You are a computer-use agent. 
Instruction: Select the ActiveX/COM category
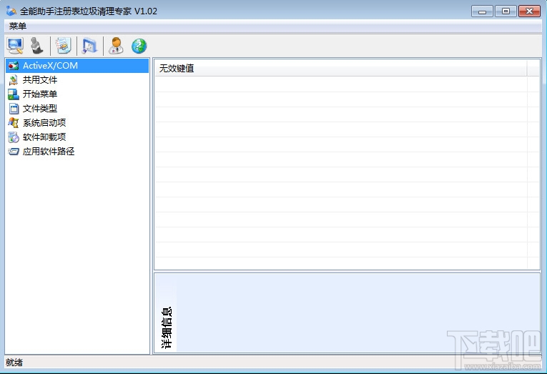pyautogui.click(x=77, y=66)
